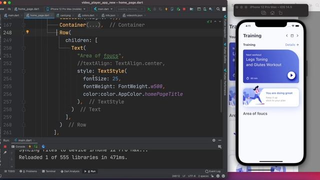The width and height of the screenshot is (320, 180).
Task: Open DevTools blue icon in Run panel
Action: pyautogui.click(x=43, y=146)
